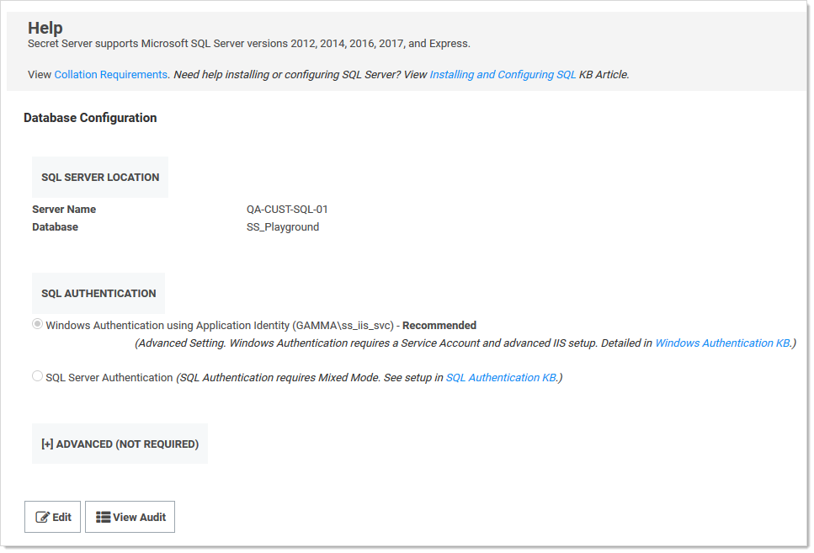Click the list icon on View Audit
Image resolution: width=814 pixels, height=553 pixels.
coord(103,518)
